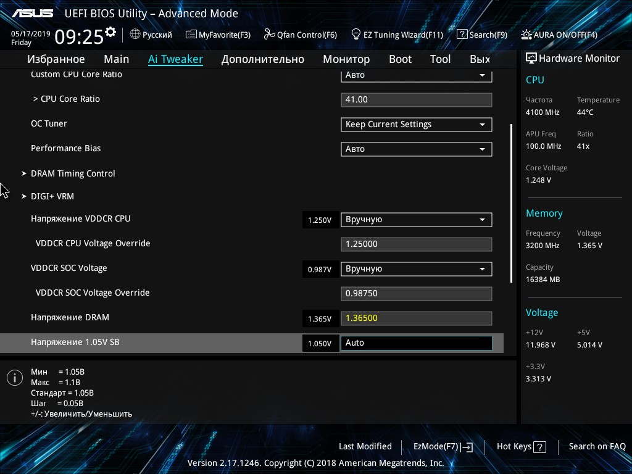Click the ASUS logo
The image size is (632, 474).
[33, 14]
